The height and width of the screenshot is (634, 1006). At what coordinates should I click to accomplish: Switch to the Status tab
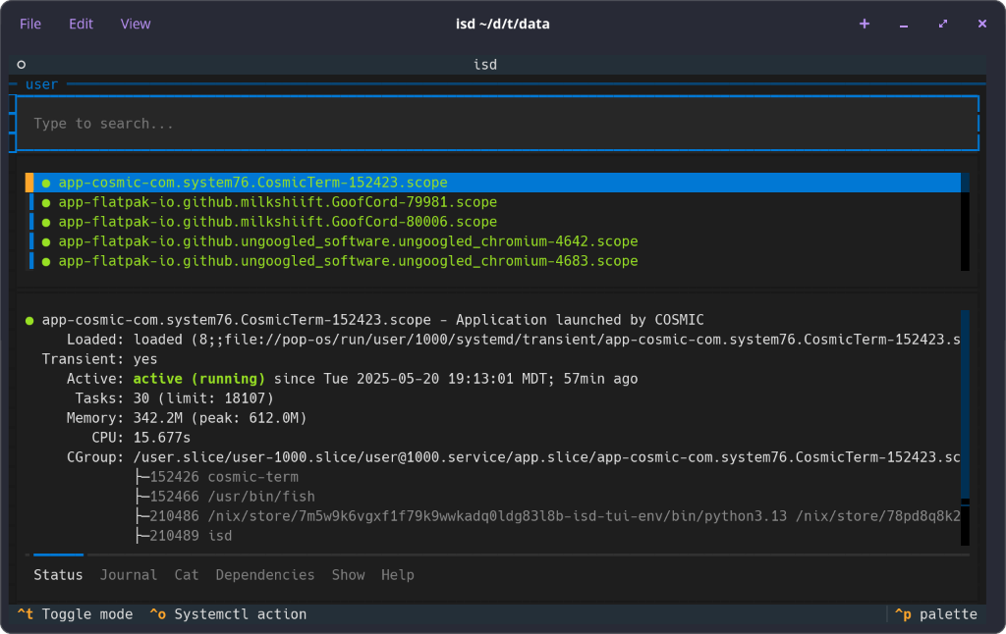click(58, 575)
